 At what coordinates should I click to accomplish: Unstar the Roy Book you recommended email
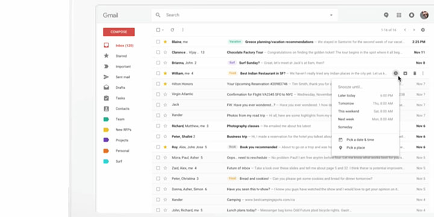(x=165, y=147)
